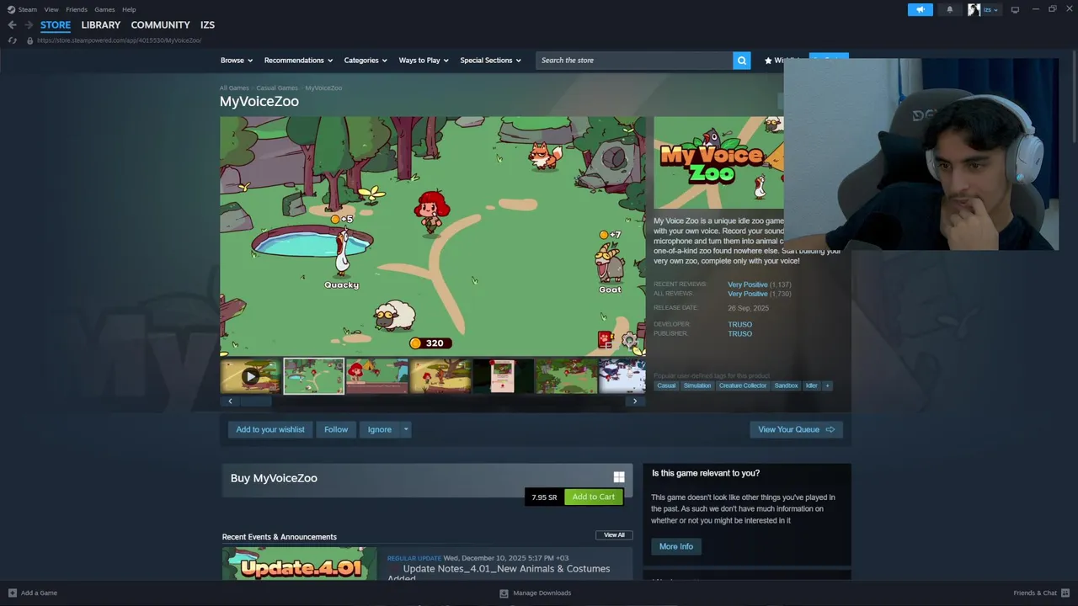Open the Ignore button's dropdown arrow
1078x606 pixels.
click(x=406, y=429)
